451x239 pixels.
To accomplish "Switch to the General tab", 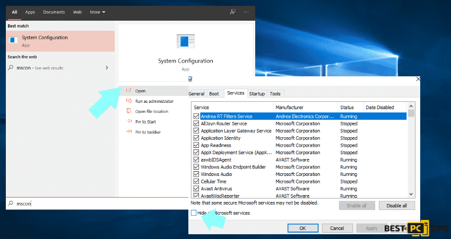I will coord(197,94).
